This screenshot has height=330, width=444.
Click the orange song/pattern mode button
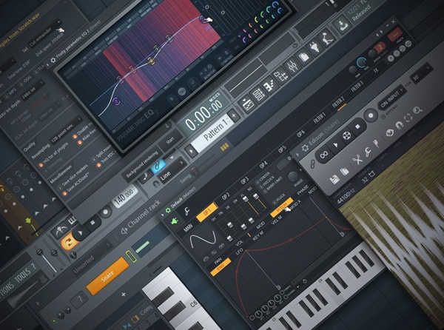(68, 242)
